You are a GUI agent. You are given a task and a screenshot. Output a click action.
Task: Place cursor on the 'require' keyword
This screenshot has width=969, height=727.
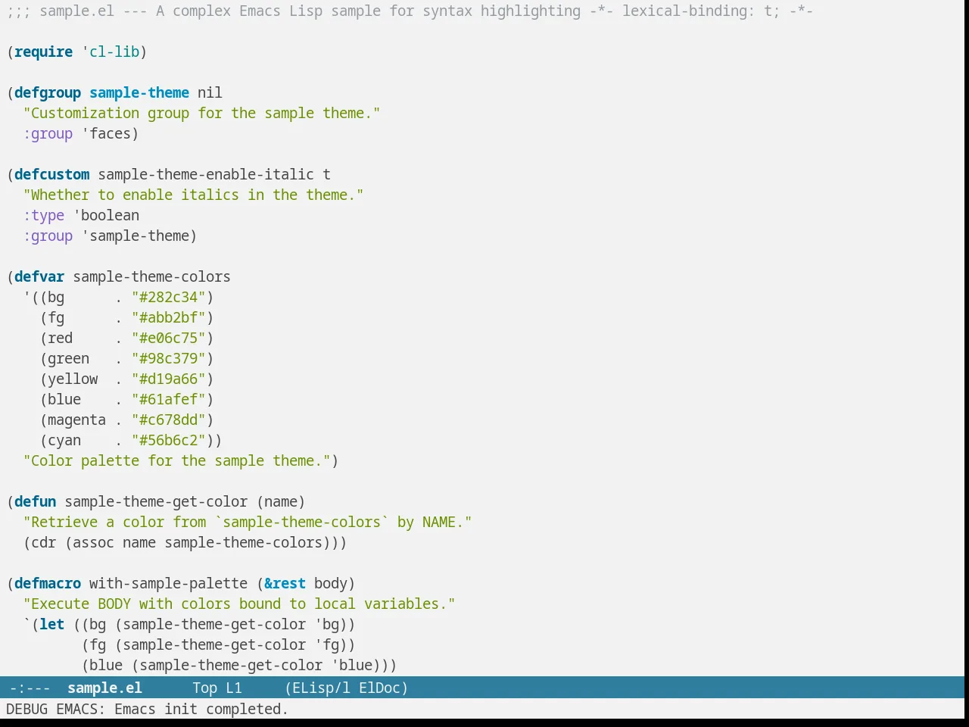44,51
